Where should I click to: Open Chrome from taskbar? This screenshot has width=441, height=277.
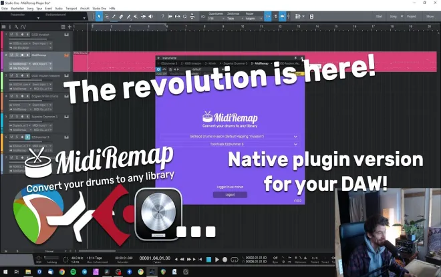click(62, 272)
